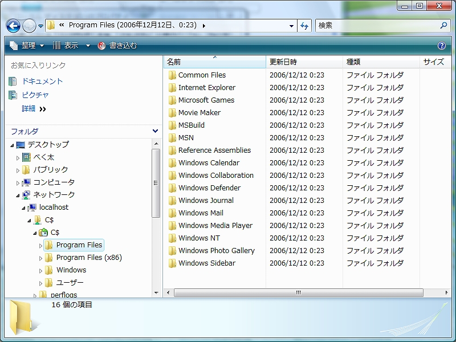Screen dimensions: 456x342
Task: Click the horizontal scrollbar in file list
Action: pyautogui.click(x=298, y=292)
